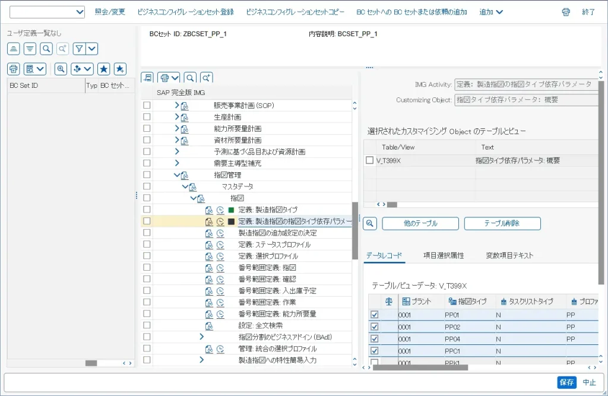Uncheck the PPC1 data record checkbox
Viewport: 608px width, 396px height.
(374, 351)
